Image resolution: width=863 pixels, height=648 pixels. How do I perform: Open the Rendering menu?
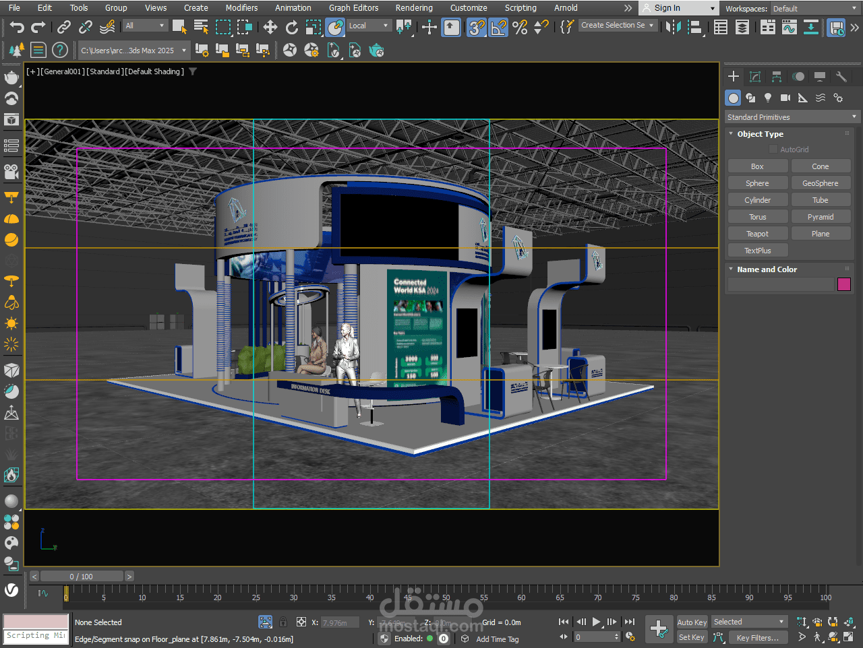click(x=414, y=8)
